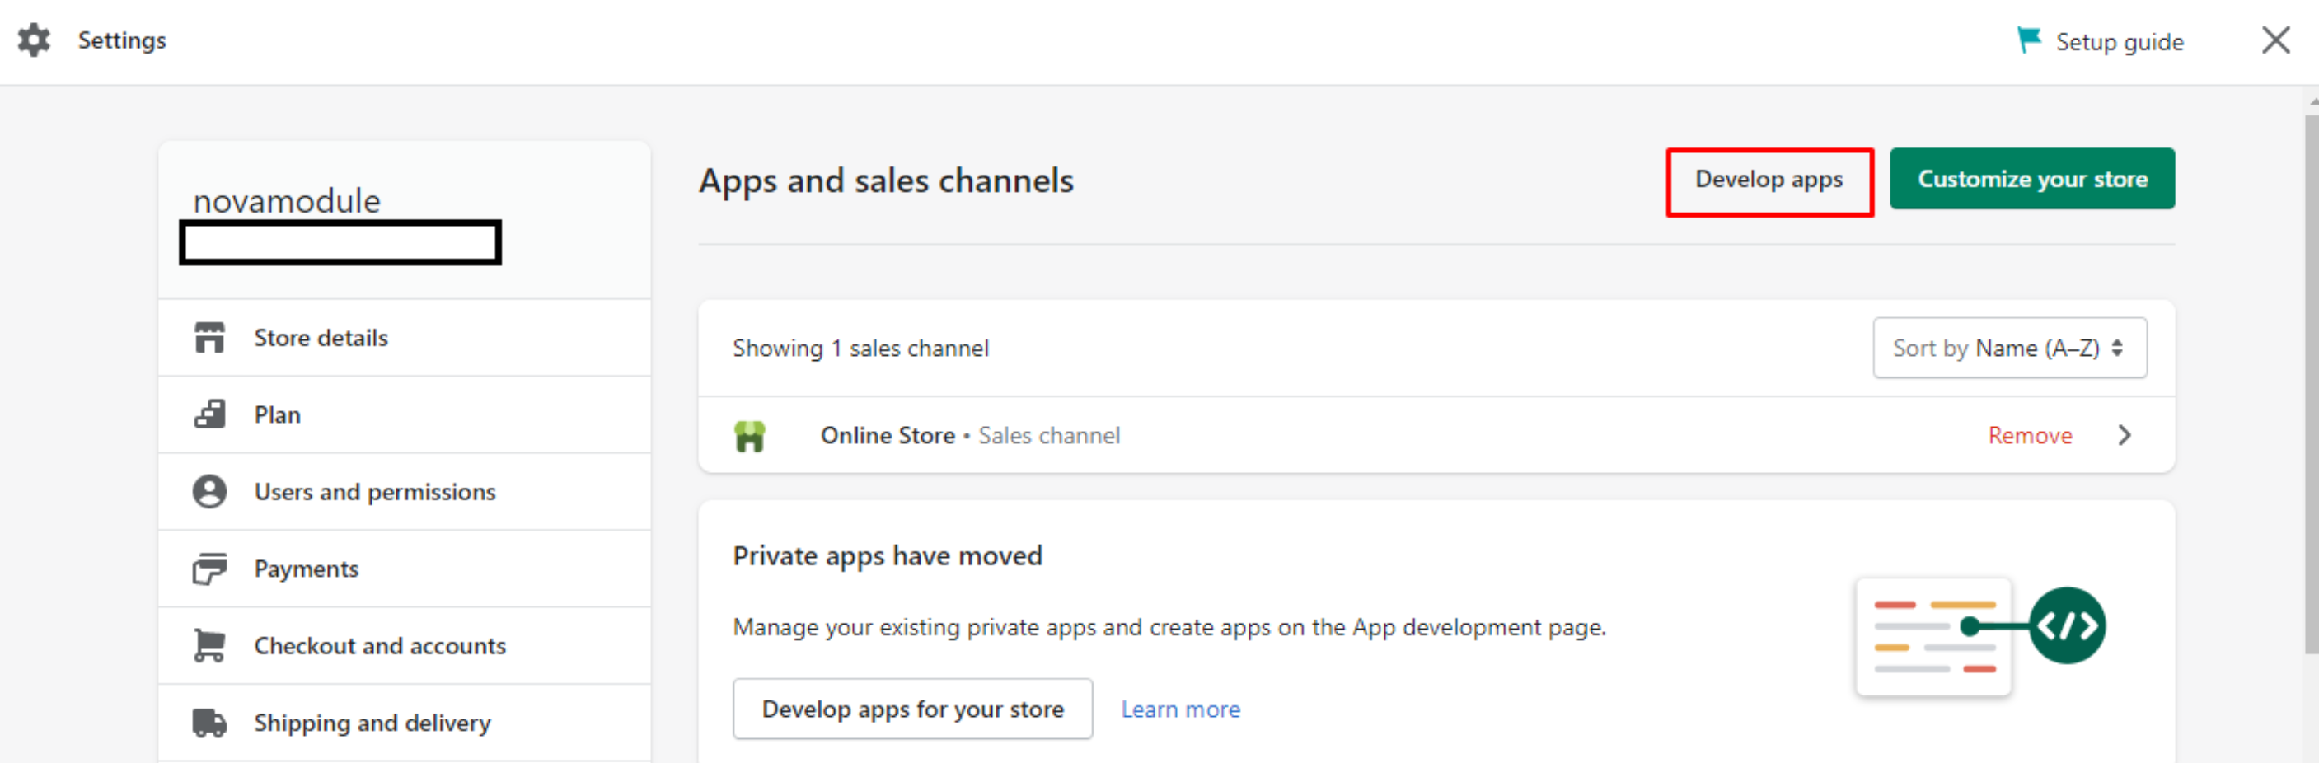Screen dimensions: 2319x763
Task: Open the Sort by Name dropdown
Action: coord(2008,349)
